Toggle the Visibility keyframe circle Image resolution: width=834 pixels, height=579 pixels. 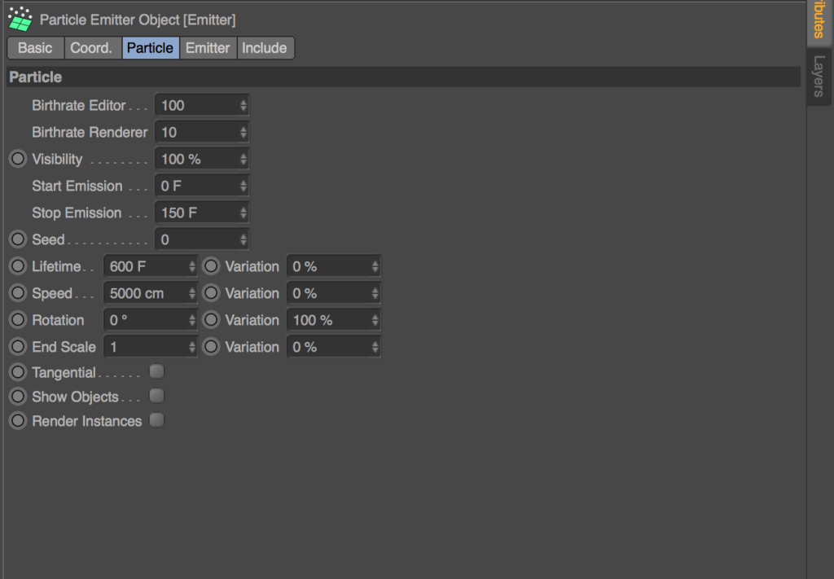(18, 159)
